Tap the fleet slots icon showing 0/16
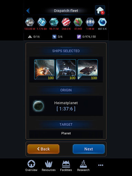The height and width of the screenshot is (176, 132). 30,37
